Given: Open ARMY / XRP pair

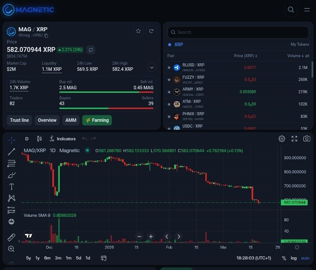Looking at the screenshot, I should (238, 92).
